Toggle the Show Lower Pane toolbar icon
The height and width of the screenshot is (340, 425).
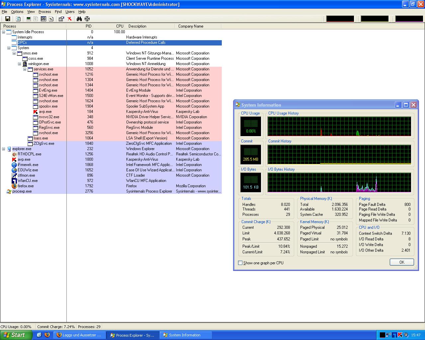(43, 19)
